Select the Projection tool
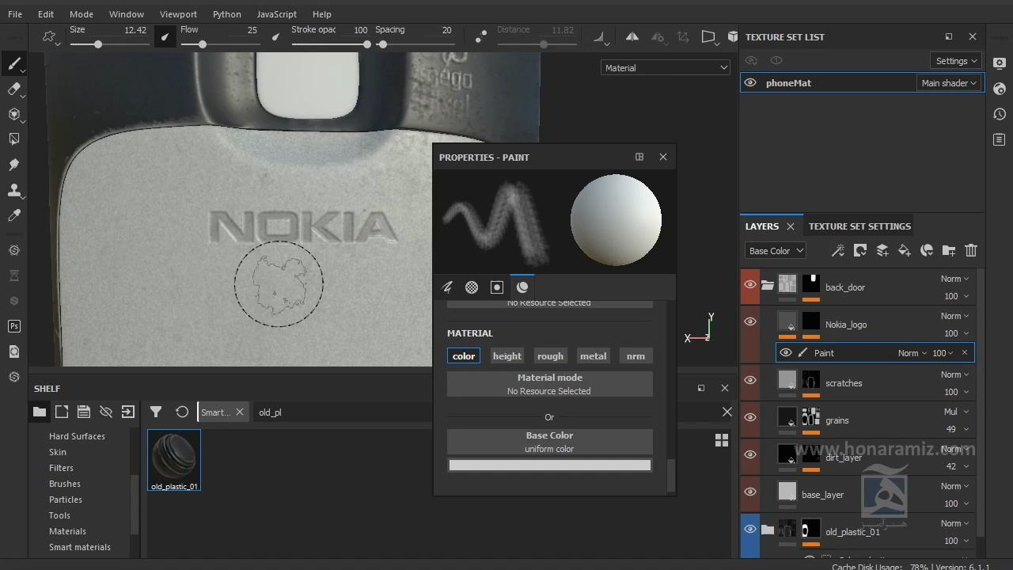The width and height of the screenshot is (1013, 570). pos(14,115)
